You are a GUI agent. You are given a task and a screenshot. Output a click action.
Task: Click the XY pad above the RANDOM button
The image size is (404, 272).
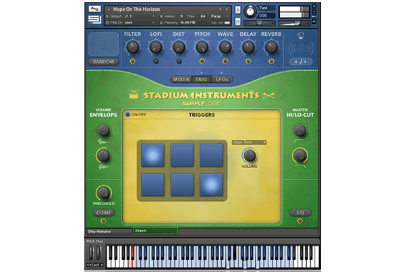(x=104, y=44)
